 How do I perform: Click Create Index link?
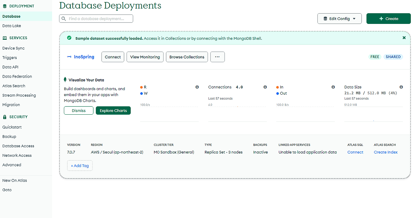(386, 152)
